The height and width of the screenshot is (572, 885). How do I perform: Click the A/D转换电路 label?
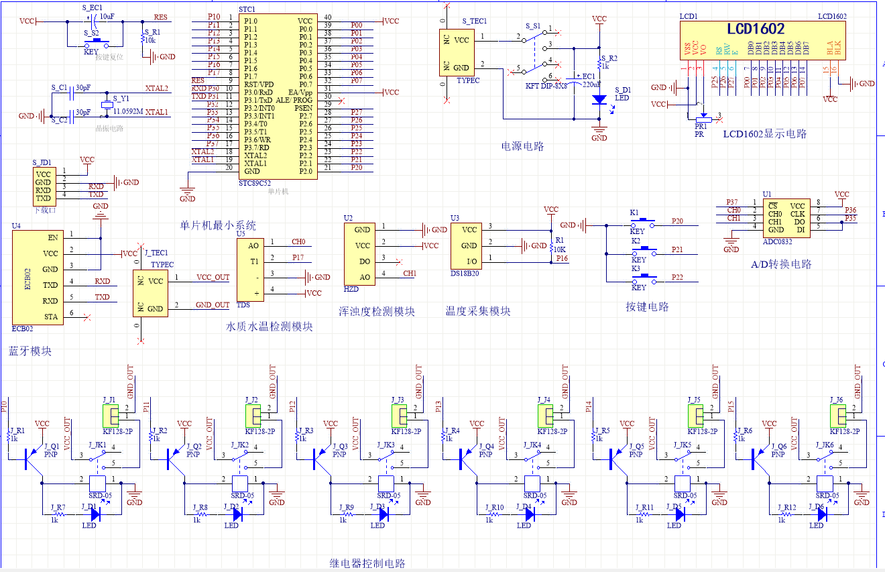(781, 264)
